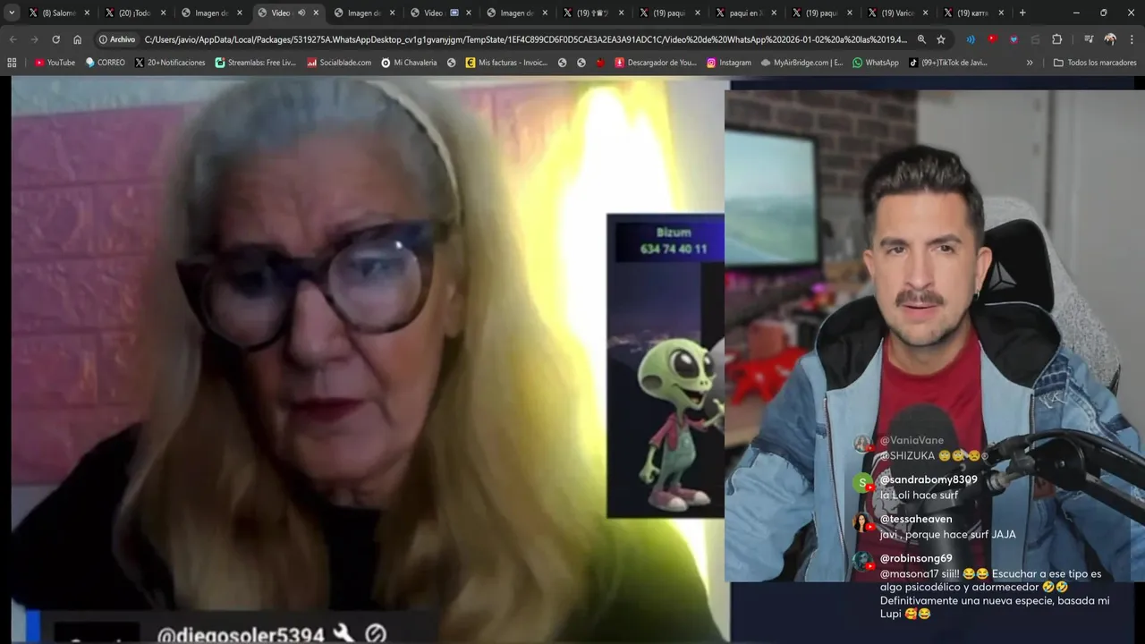The image size is (1145, 644).
Task: Click the red tomato bookmark icon
Action: pos(600,63)
